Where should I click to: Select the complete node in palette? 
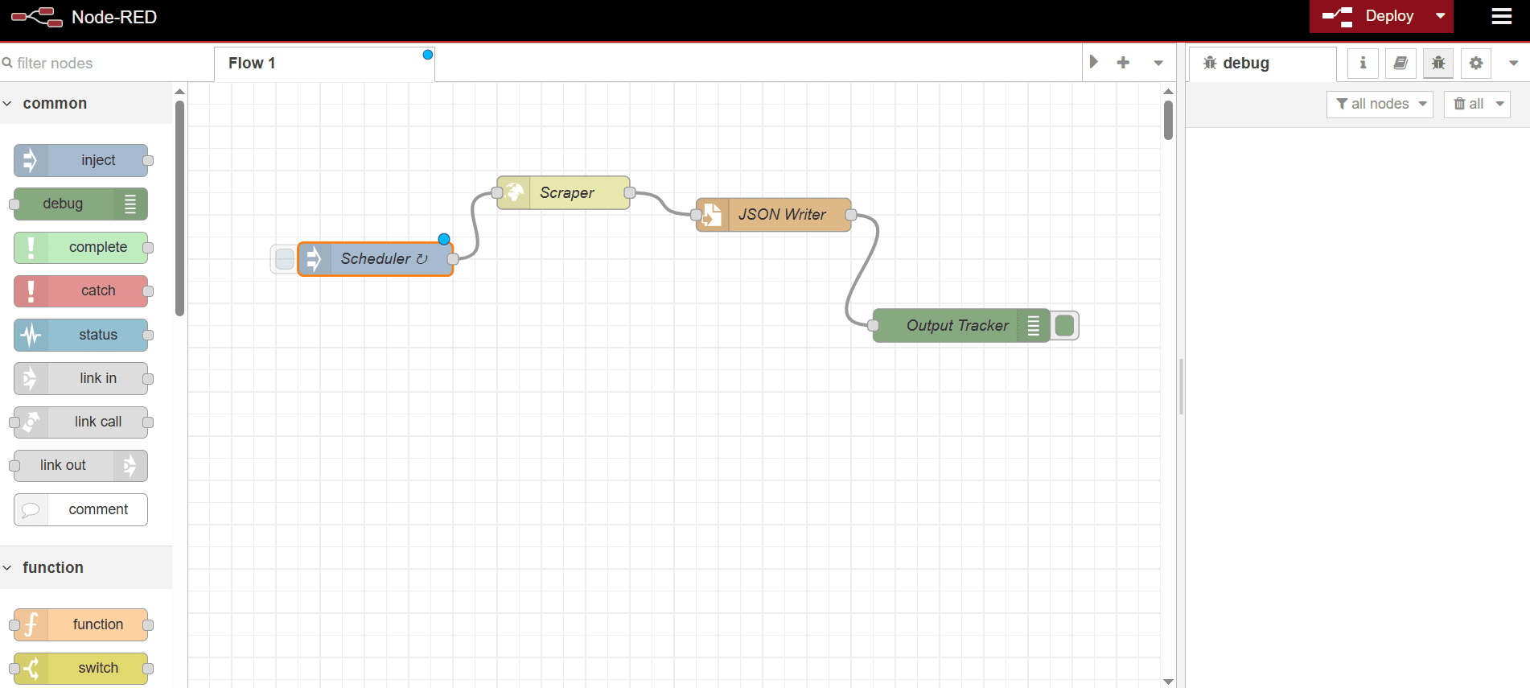[80, 247]
